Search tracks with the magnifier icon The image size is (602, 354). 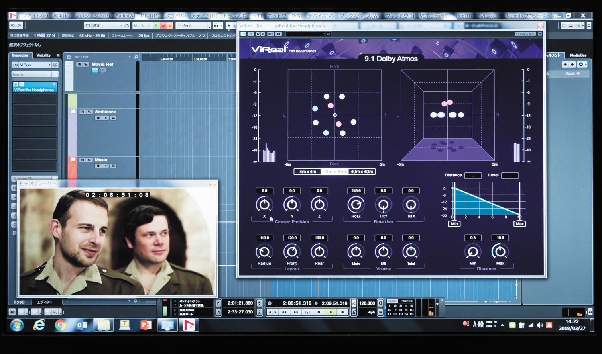[136, 57]
